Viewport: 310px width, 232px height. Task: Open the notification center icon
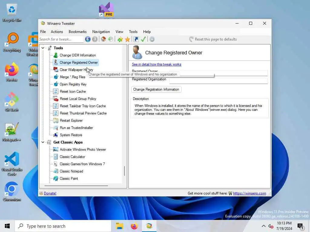click(x=300, y=226)
